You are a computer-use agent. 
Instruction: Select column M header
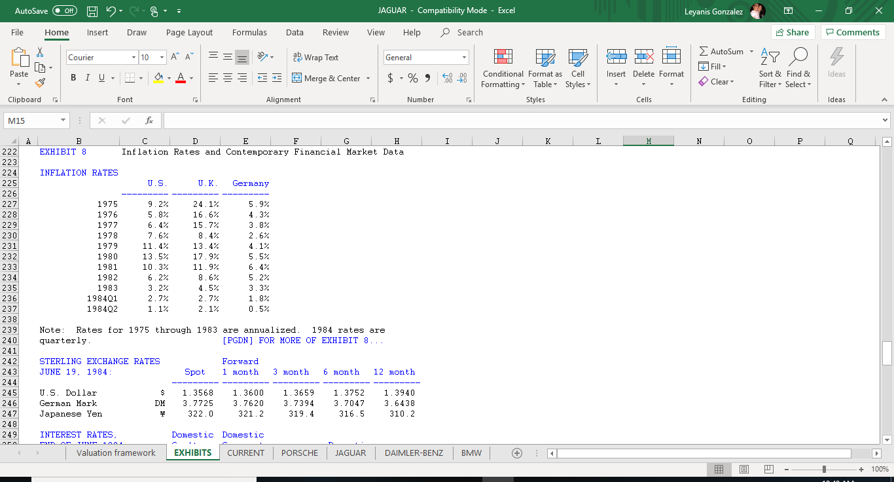[x=649, y=141]
